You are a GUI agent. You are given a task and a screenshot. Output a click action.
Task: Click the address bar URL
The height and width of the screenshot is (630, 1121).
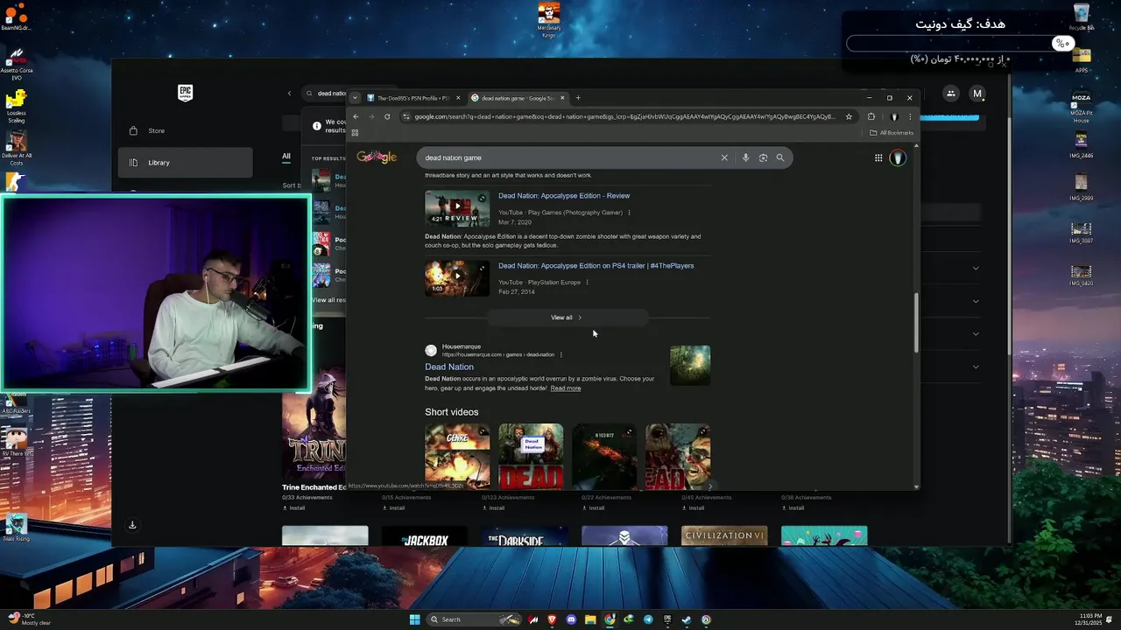[624, 116]
